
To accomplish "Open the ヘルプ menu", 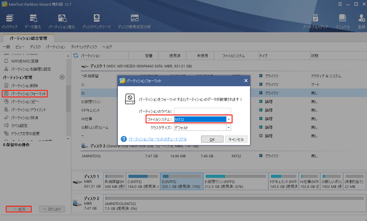I will pos(107,47).
